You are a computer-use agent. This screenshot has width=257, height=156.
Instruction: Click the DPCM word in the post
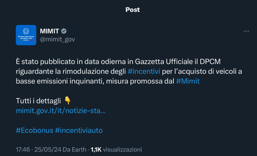click(210, 62)
